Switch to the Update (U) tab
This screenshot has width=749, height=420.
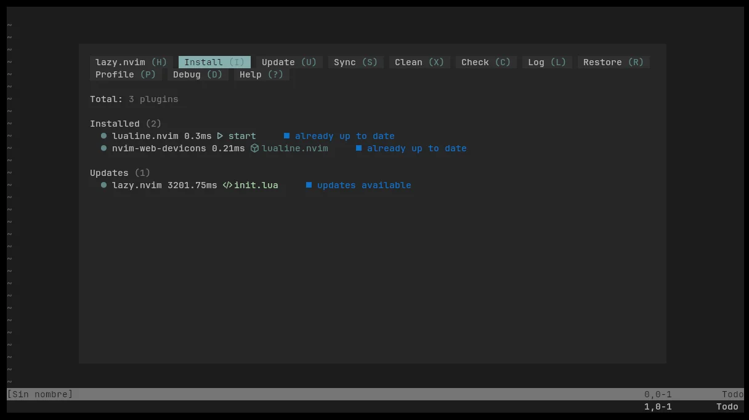coord(289,62)
